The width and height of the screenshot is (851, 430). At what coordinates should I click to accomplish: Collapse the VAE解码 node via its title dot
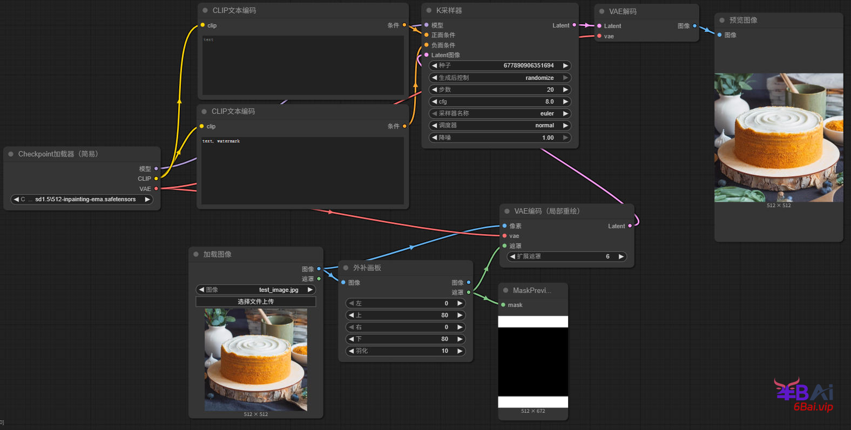pyautogui.click(x=602, y=11)
